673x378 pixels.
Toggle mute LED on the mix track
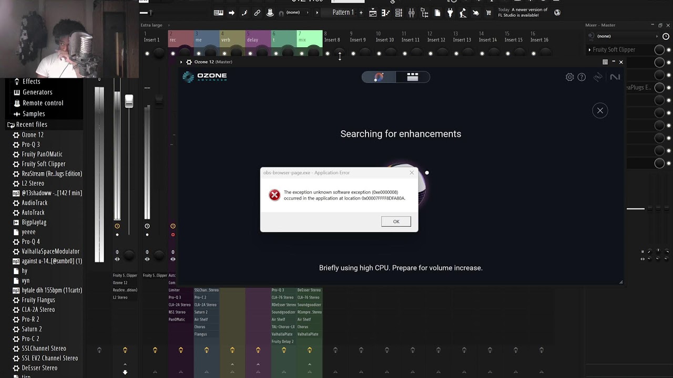[x=302, y=54]
